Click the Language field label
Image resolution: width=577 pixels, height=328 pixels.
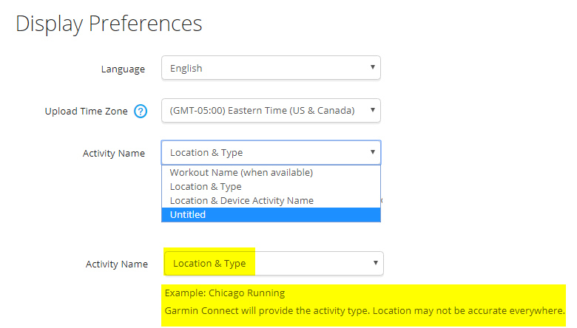pyautogui.click(x=124, y=69)
